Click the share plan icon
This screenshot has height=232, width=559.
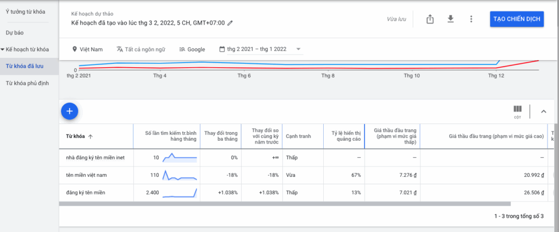(x=430, y=19)
